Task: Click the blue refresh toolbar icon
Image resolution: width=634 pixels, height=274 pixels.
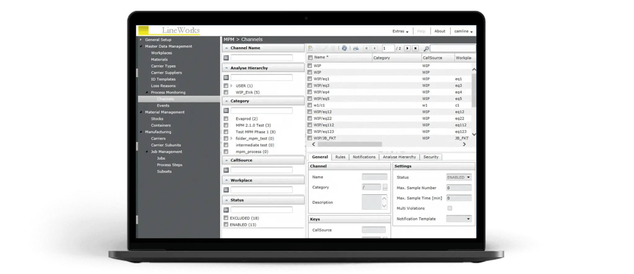Action: click(x=344, y=48)
